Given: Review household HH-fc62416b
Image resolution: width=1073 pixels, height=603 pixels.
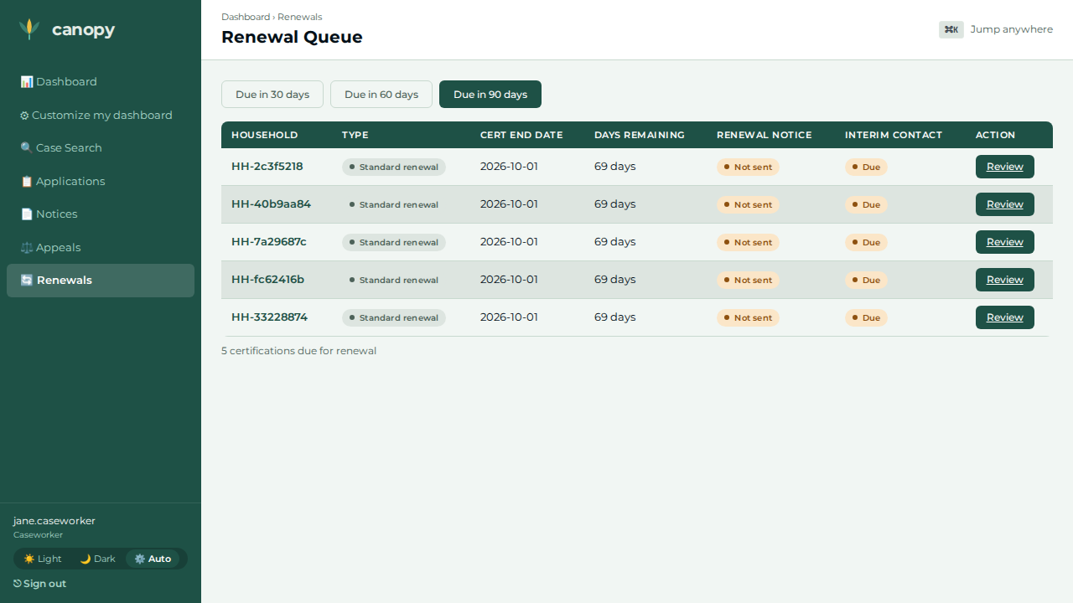Looking at the screenshot, I should pos(1005,280).
